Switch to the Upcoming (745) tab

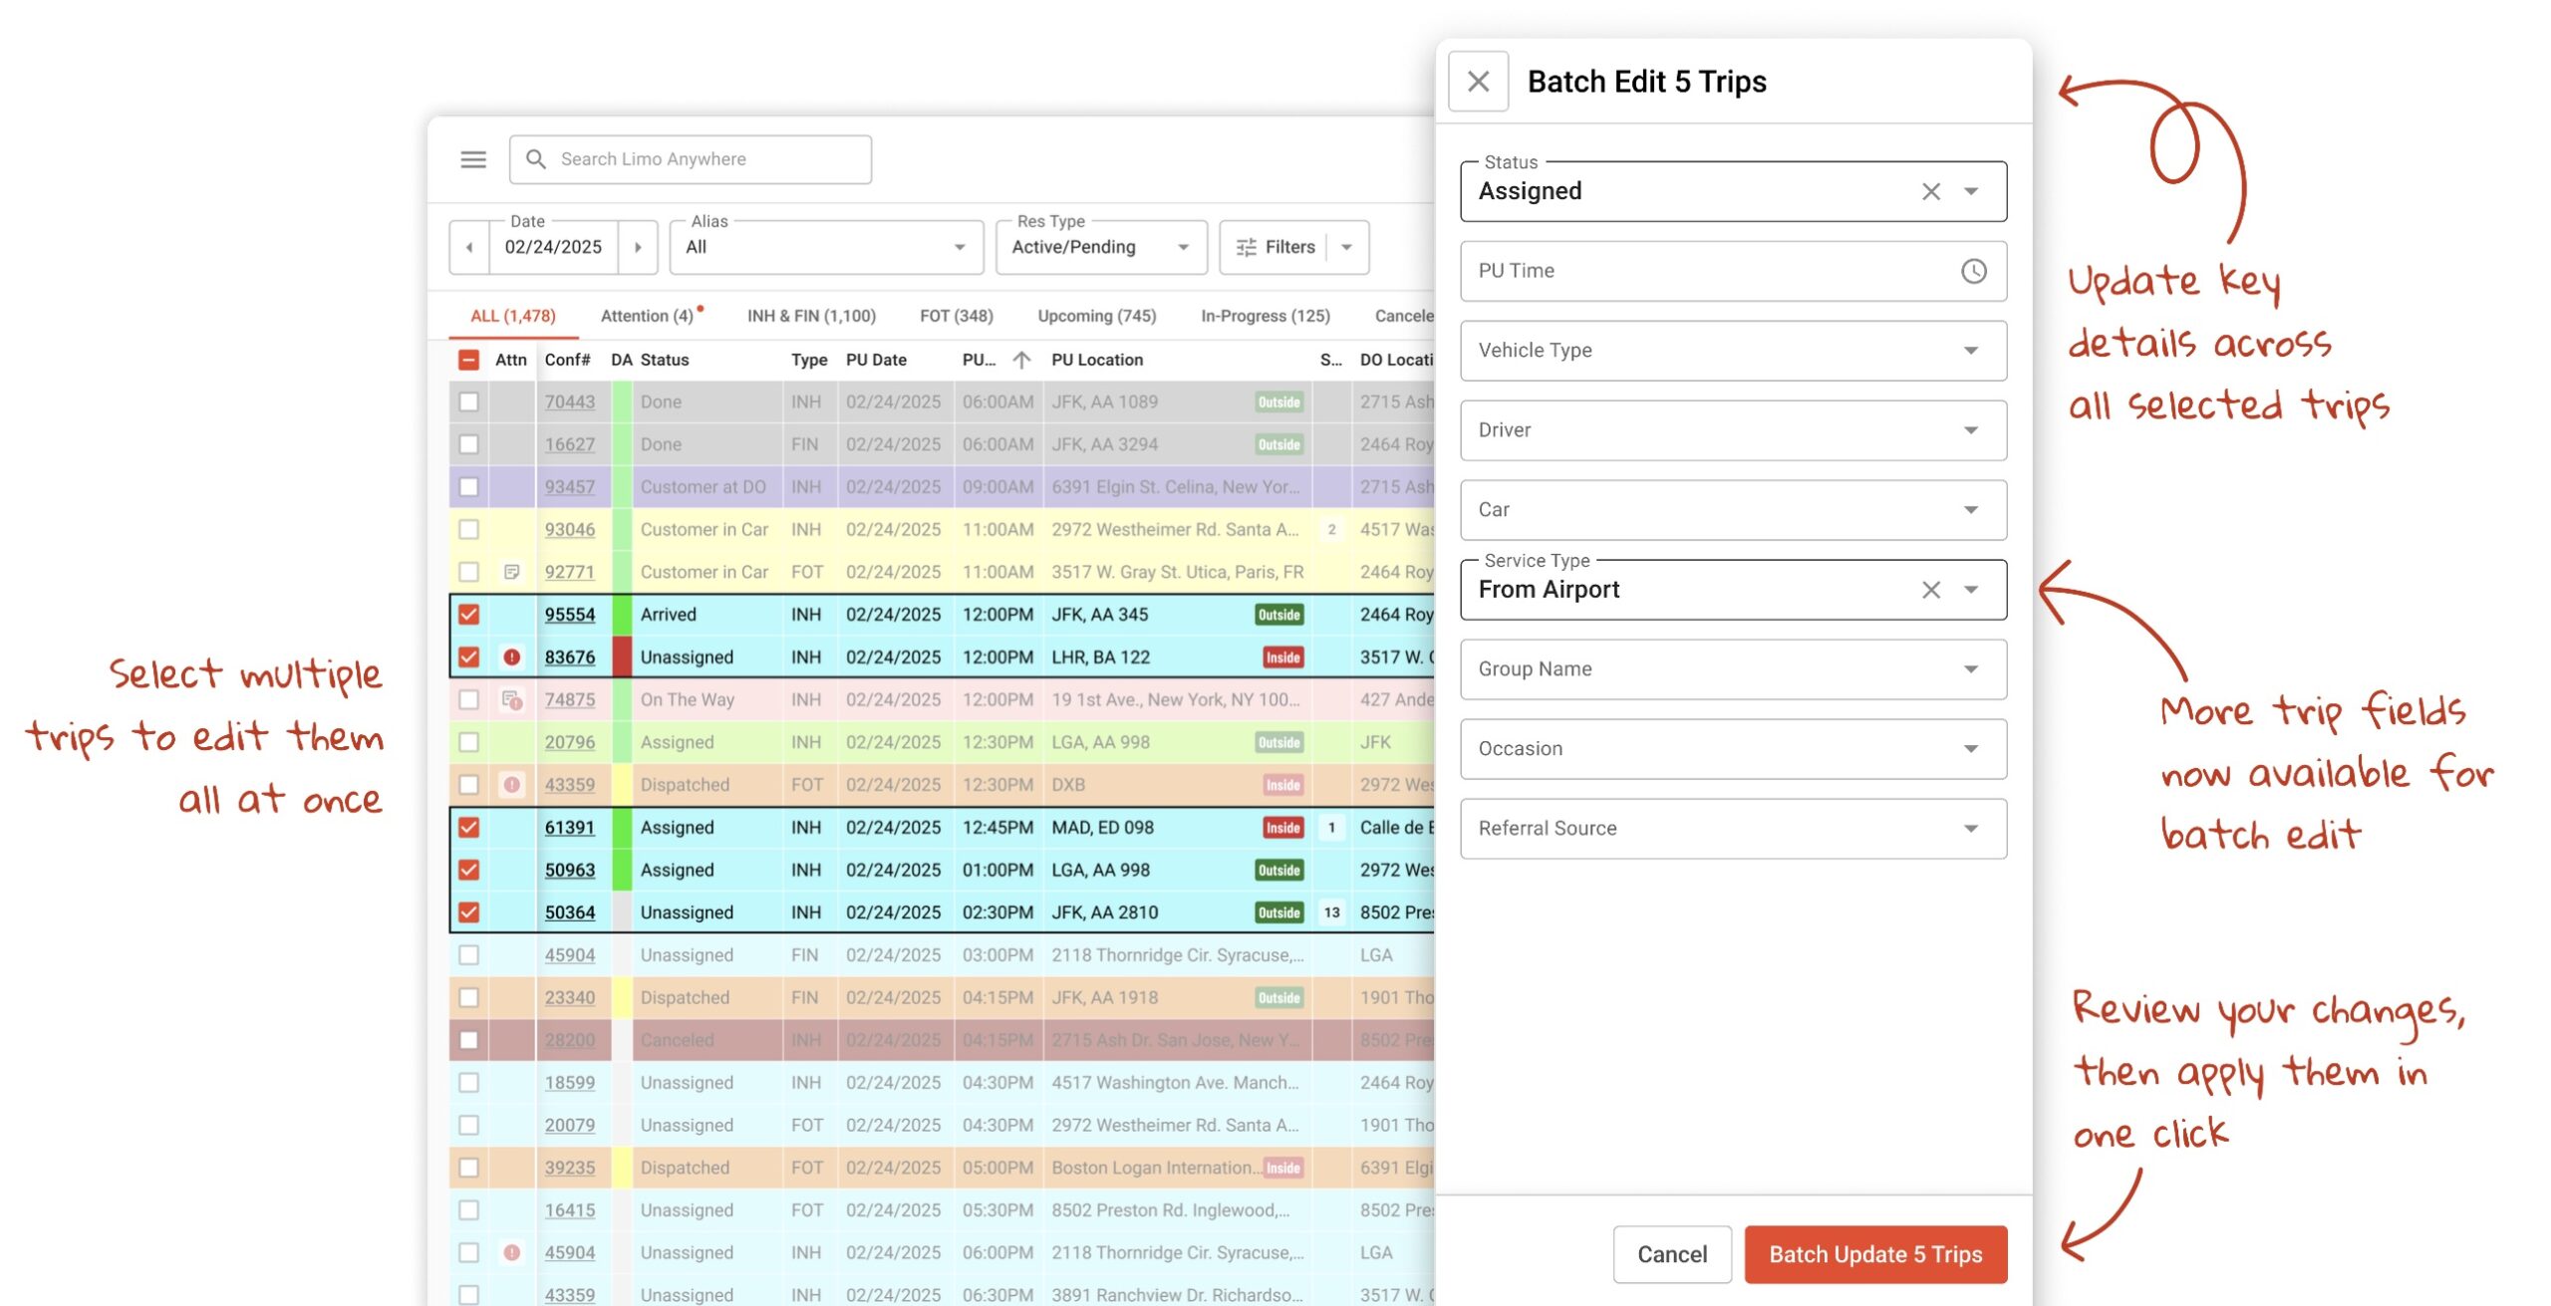click(x=1096, y=316)
